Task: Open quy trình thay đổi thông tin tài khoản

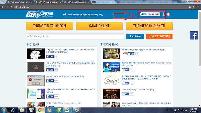Action: [71, 91]
